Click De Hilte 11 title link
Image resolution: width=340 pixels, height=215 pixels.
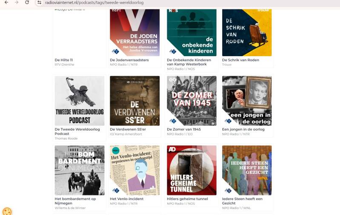pyautogui.click(x=64, y=60)
